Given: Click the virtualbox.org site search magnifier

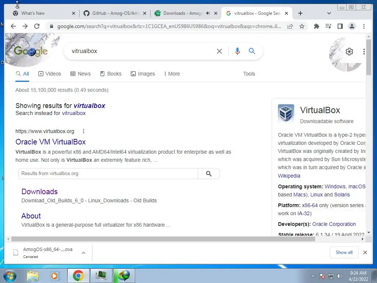Looking at the screenshot, I should [x=209, y=174].
